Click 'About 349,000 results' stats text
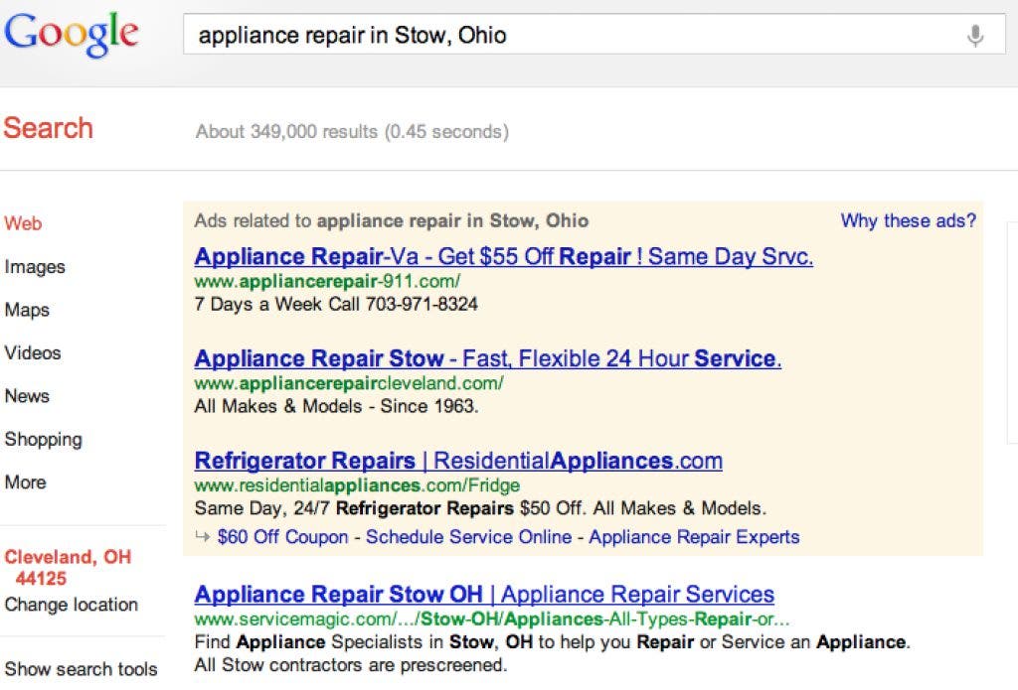 coord(352,132)
